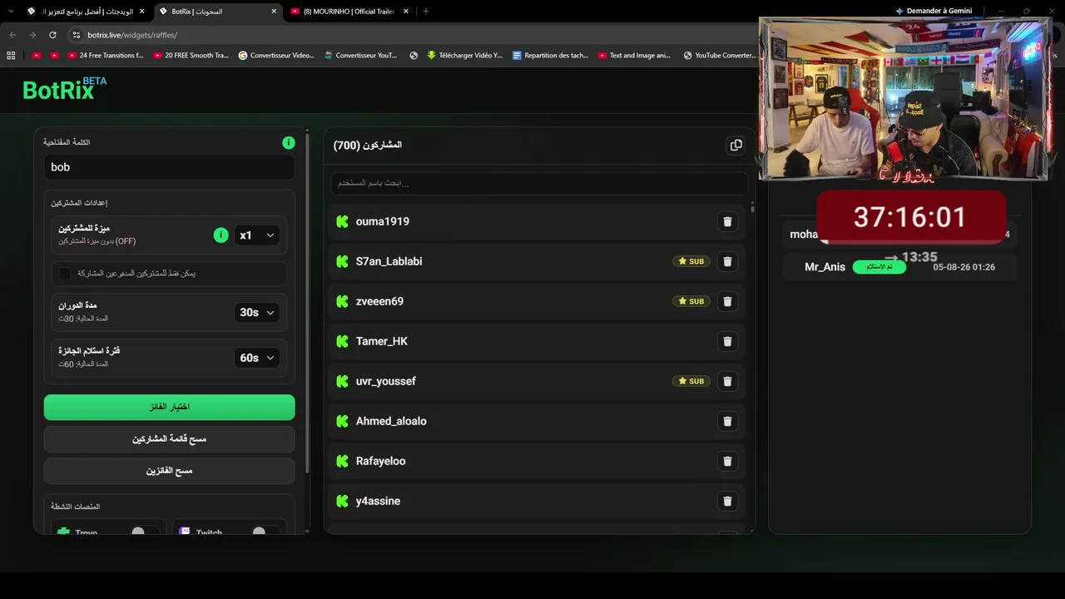This screenshot has height=599, width=1065.
Task: Click the participants list scrollbar
Action: [752, 208]
